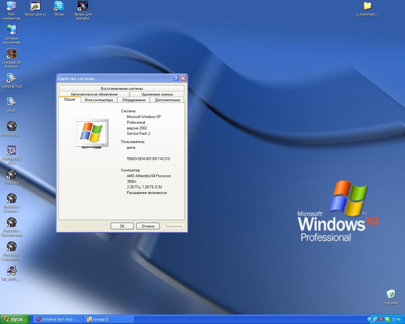Switch to InfraRed don't stop taskbar window
The image size is (405, 324).
coord(58,319)
